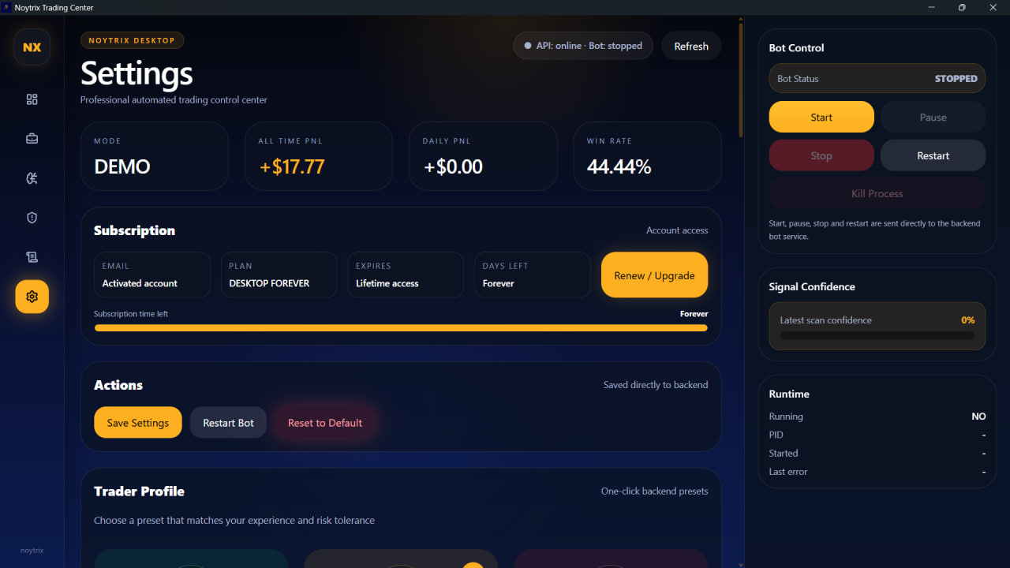
Task: Click the Restart button in Bot Control
Action: coord(933,155)
